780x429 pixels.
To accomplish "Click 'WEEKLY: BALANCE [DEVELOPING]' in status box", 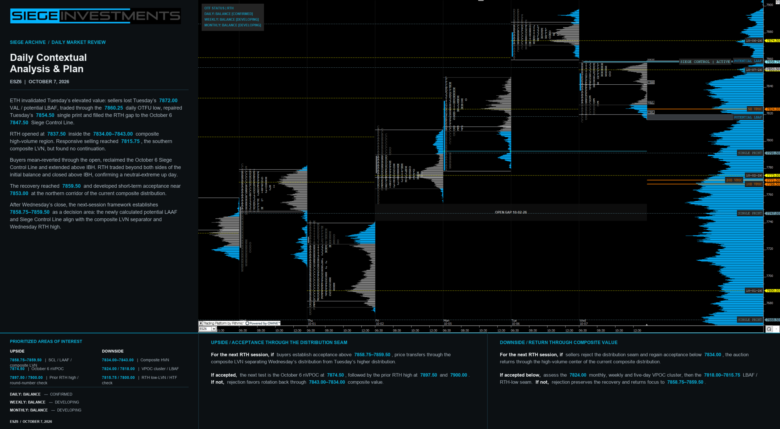I will point(232,19).
